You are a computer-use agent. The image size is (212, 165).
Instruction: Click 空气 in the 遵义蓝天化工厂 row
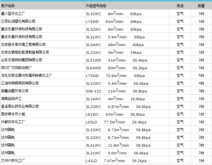180,13
